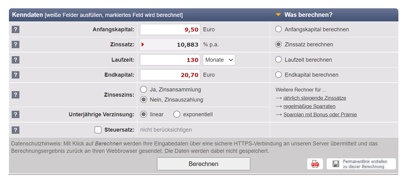Open help for Laufzeit
403x189 pixels.
(15, 60)
